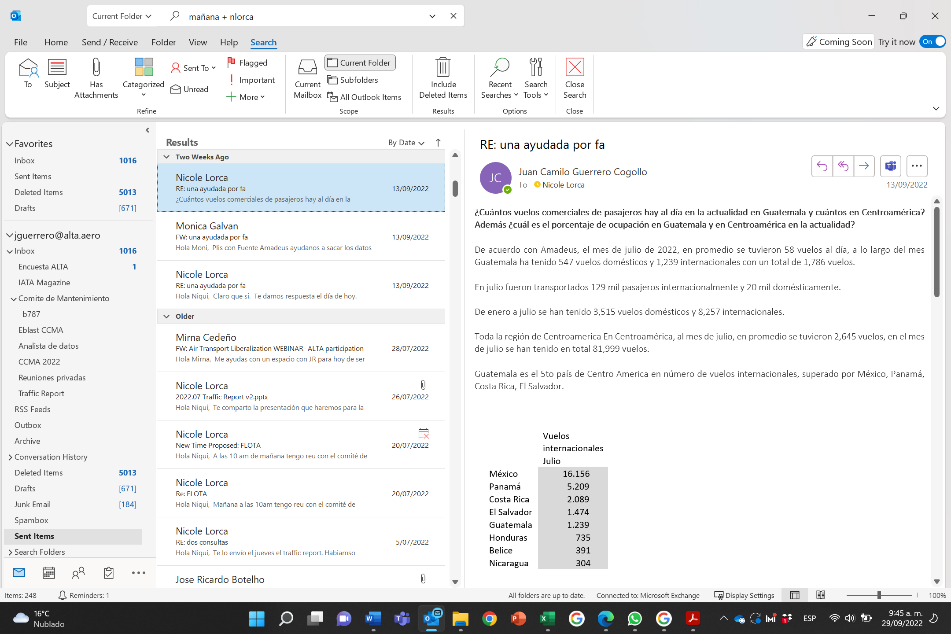Switch to Calendar view in navigation bar
This screenshot has width=951, height=634.
click(x=49, y=573)
